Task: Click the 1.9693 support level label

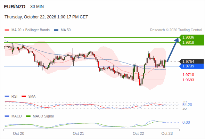Action: pyautogui.click(x=188, y=80)
